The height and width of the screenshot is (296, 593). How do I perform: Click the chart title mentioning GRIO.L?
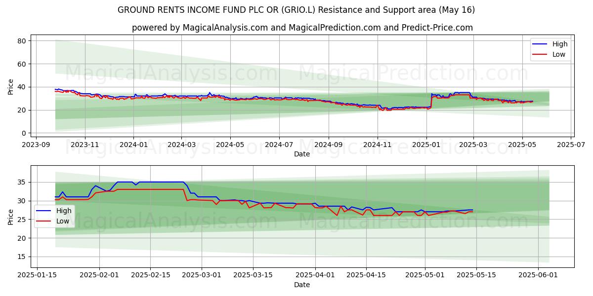296,10
